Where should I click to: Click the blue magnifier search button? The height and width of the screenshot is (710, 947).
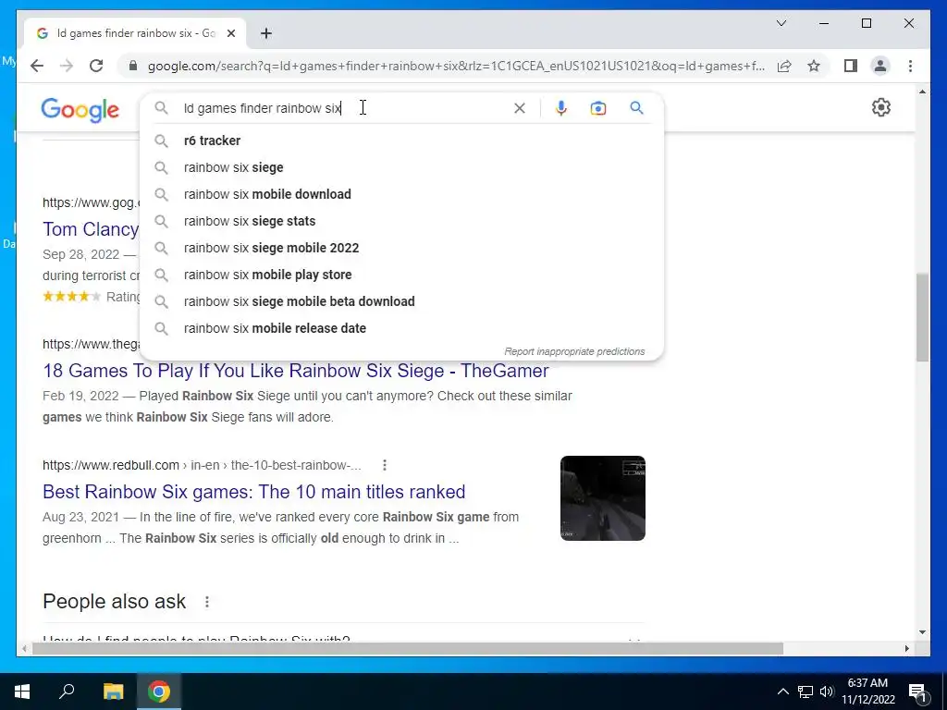[x=636, y=108]
